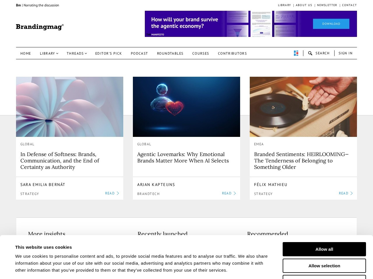Image resolution: width=373 pixels, height=279 pixels.
Task: Click the search magnifier icon
Action: tap(310, 53)
